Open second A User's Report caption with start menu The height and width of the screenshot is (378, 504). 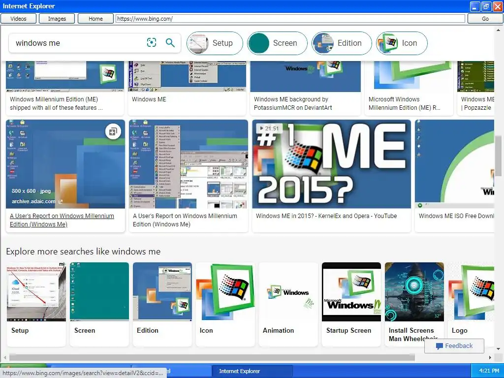185,220
